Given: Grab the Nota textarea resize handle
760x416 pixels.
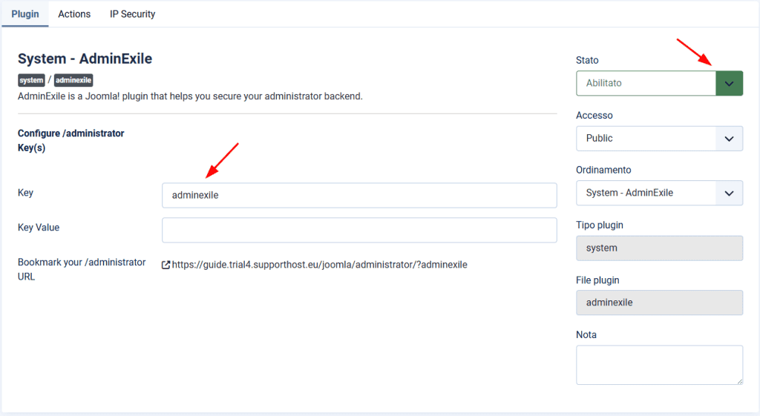Looking at the screenshot, I should (739, 381).
